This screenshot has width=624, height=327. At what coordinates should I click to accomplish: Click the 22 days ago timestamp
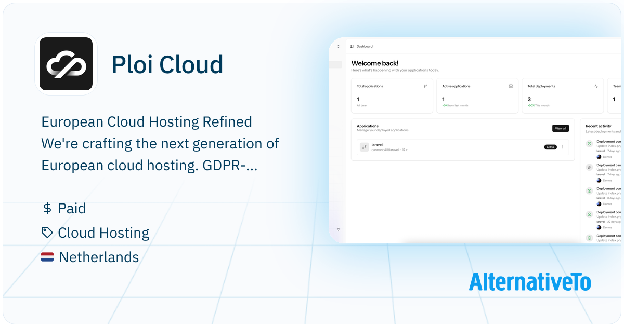point(614,222)
